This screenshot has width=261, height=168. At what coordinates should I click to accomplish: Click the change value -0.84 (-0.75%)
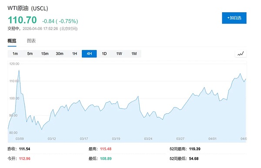tap(60, 21)
